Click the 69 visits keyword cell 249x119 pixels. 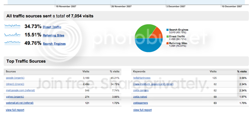[215, 97]
